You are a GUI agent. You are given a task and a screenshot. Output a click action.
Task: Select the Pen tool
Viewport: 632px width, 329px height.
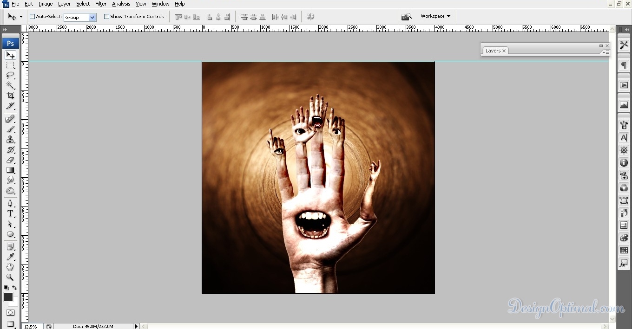pos(10,203)
